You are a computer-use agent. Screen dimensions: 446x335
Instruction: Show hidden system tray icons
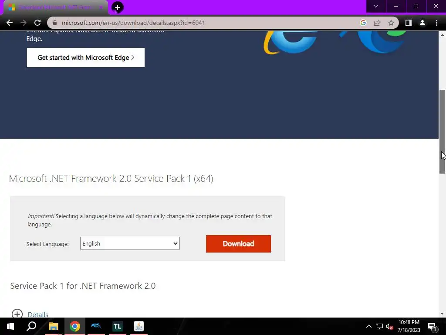[x=368, y=326]
